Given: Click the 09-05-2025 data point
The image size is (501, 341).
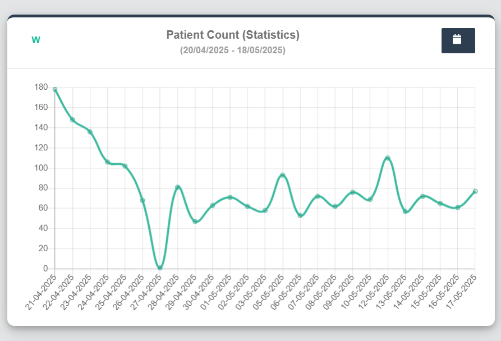Looking at the screenshot, I should click(352, 192).
